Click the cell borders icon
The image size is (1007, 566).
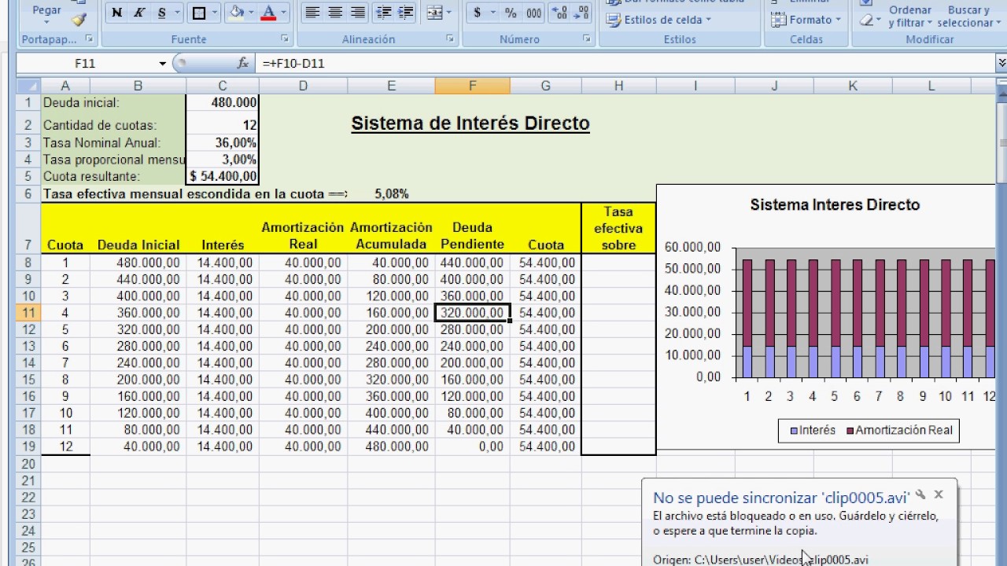pos(198,13)
